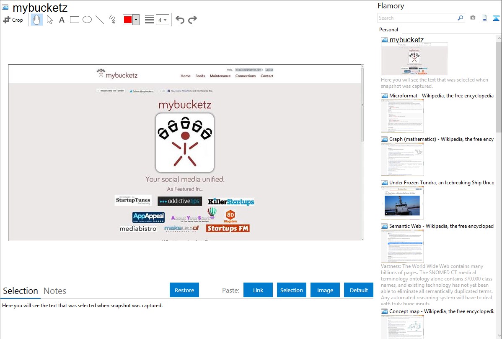The height and width of the screenshot is (339, 502).
Task: Click the addictivetips logo
Action: (180, 201)
